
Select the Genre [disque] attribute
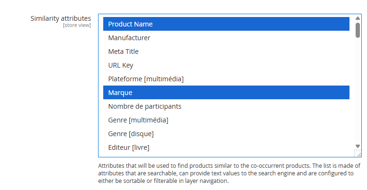[131, 134]
